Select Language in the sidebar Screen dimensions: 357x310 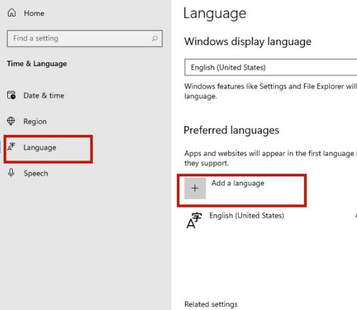(x=40, y=148)
